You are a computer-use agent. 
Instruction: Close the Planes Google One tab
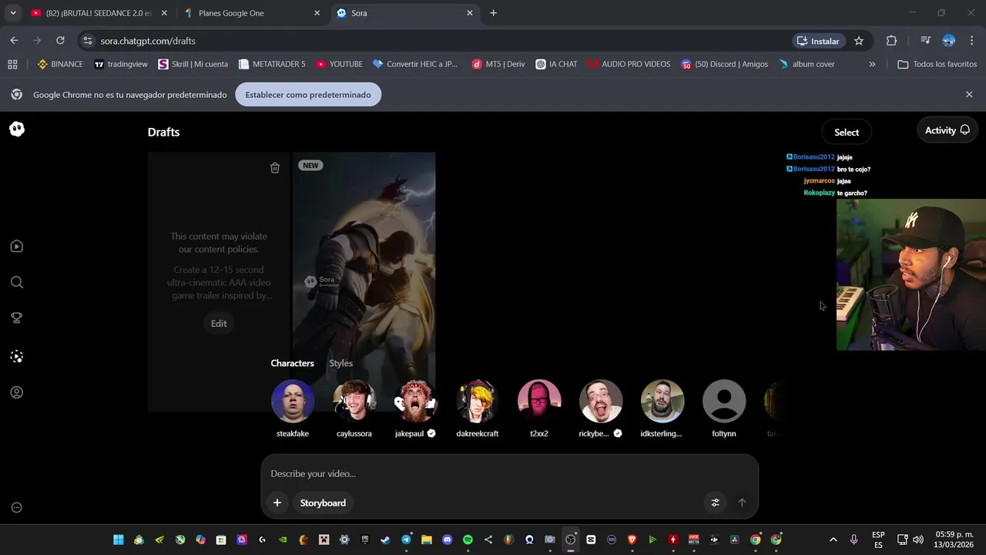(x=317, y=13)
